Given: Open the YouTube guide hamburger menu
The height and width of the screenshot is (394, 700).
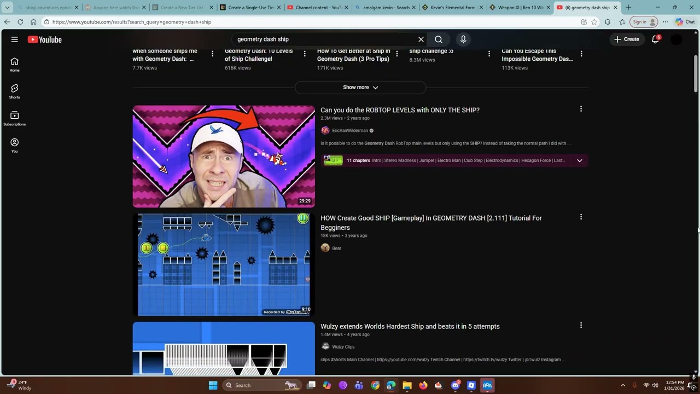Looking at the screenshot, I should [x=15, y=39].
